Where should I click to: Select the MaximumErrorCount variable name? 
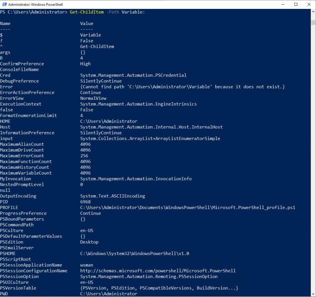[x=22, y=156]
